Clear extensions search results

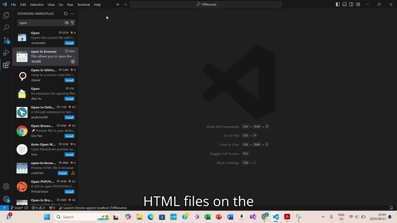coord(66,23)
